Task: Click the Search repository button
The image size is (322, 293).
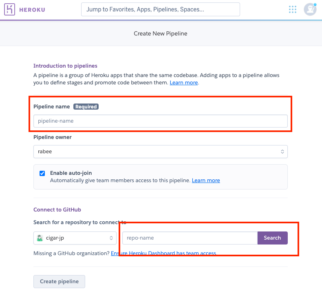Action: tap(272, 238)
